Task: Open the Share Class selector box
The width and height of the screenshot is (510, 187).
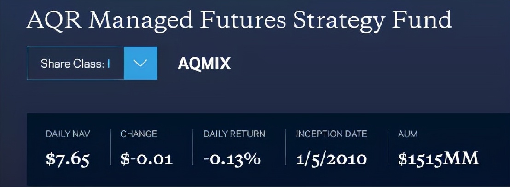Action: pyautogui.click(x=75, y=63)
